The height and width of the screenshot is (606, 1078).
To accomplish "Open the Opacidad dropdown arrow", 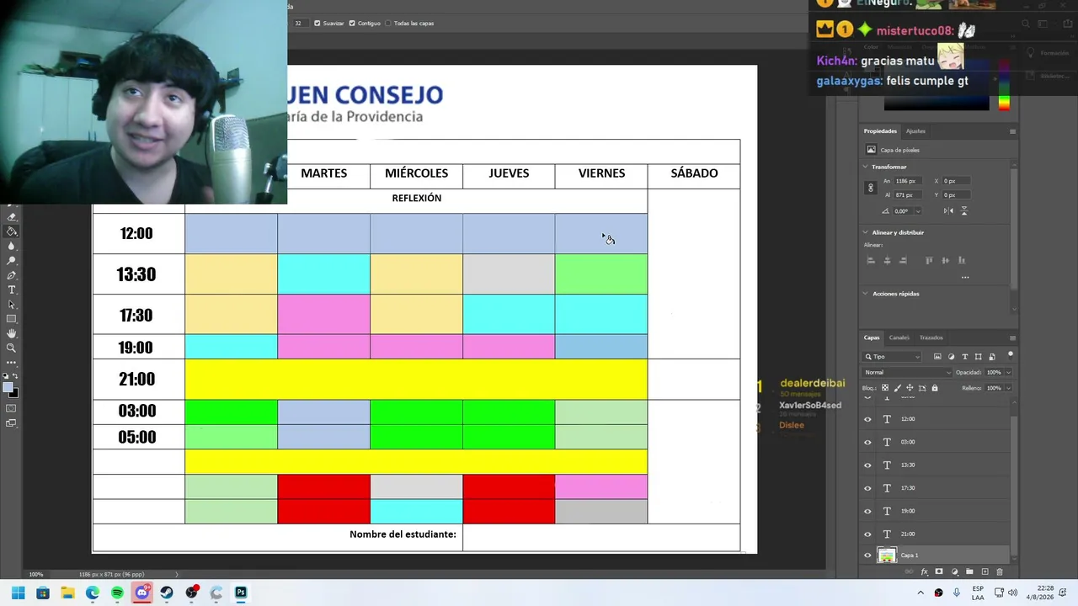I will tap(1008, 372).
